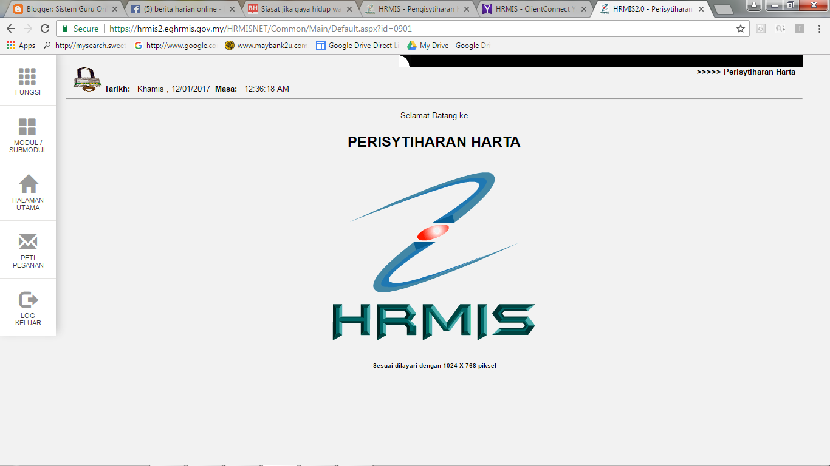Click Sesuai dilayari dengan 1024 X 768 text

(434, 366)
